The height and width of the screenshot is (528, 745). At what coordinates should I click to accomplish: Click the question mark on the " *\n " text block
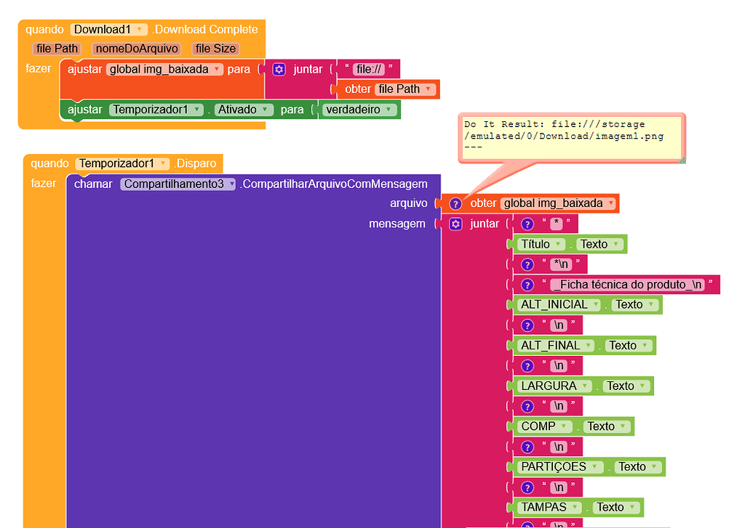tap(527, 264)
